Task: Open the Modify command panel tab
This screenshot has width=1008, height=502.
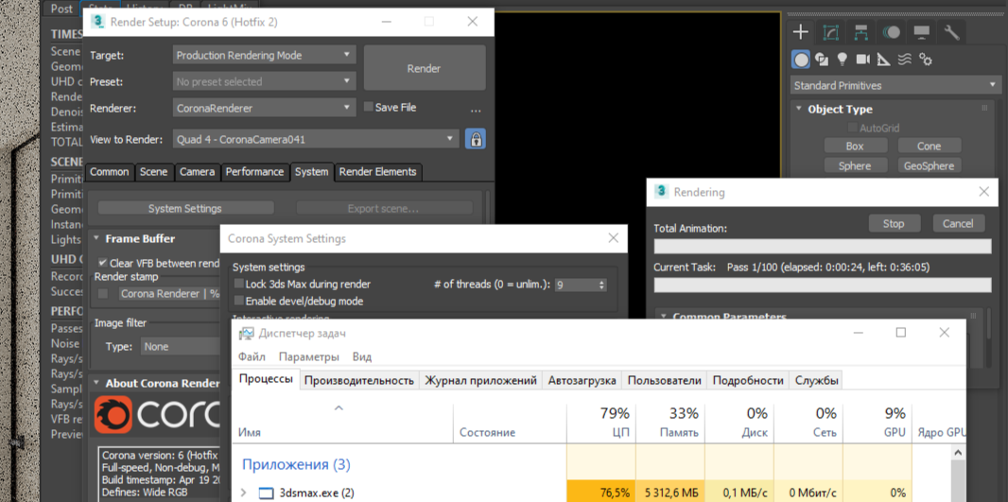Action: [x=830, y=32]
